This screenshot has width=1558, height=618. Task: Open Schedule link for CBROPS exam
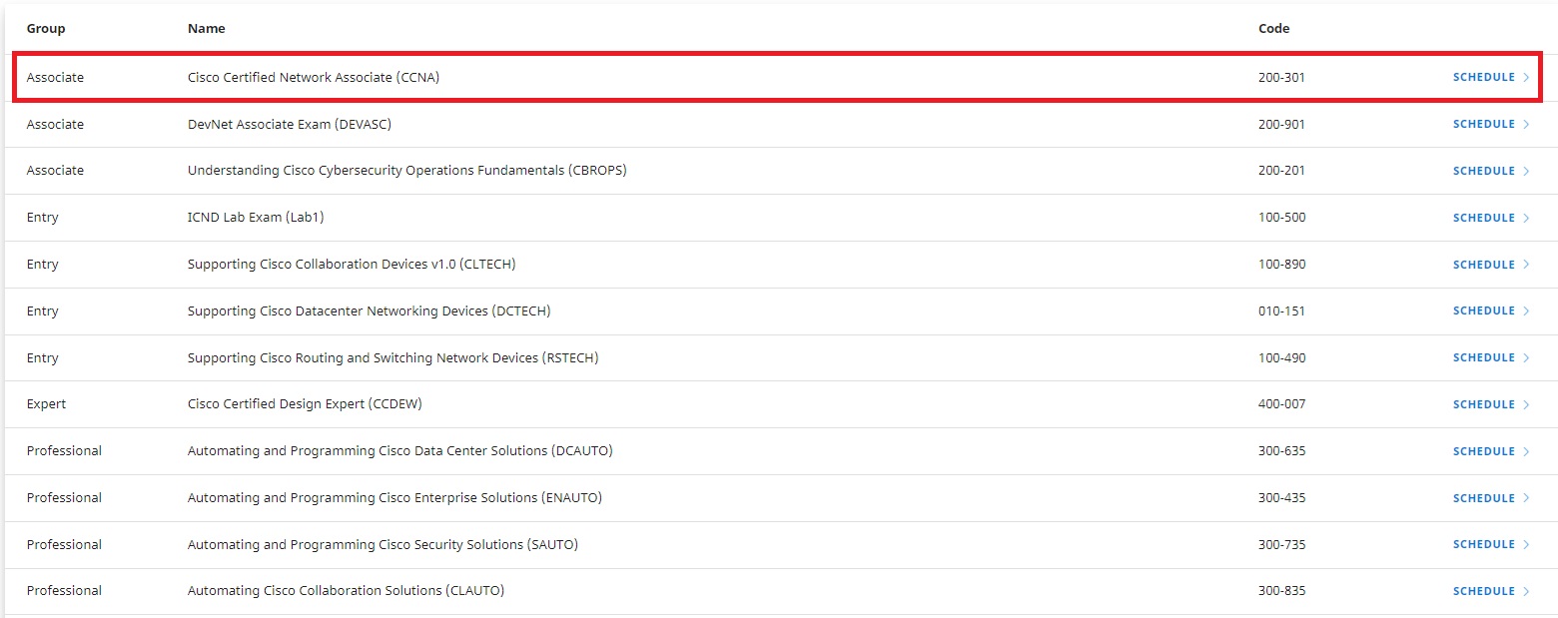point(1483,171)
